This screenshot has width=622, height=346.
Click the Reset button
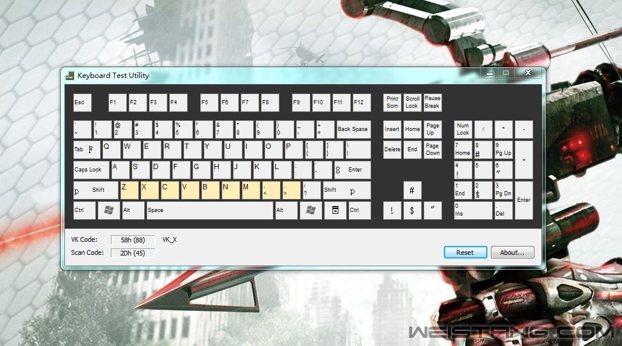click(x=465, y=253)
